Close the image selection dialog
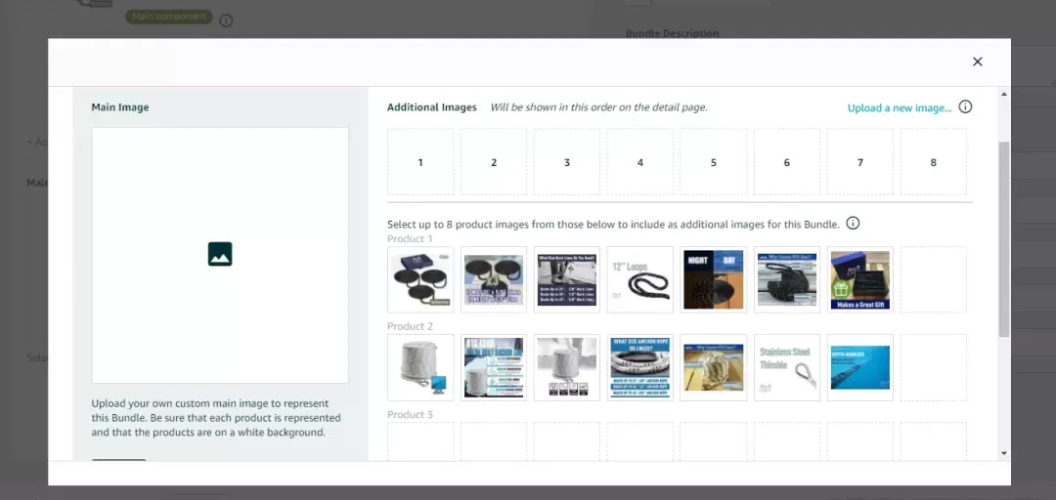 (x=977, y=62)
